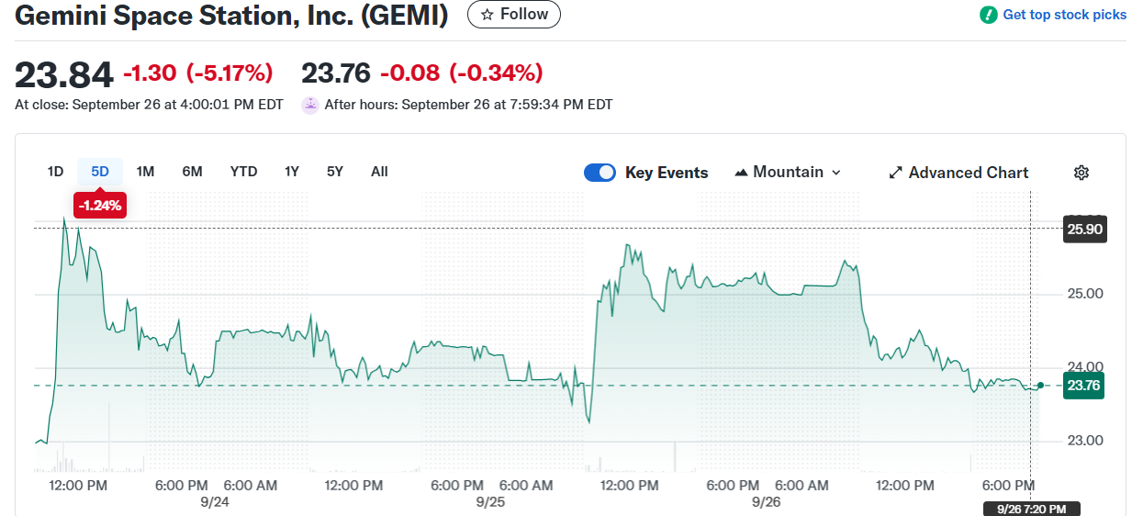Select the 1M time range
The height and width of the screenshot is (516, 1132).
pyautogui.click(x=145, y=172)
